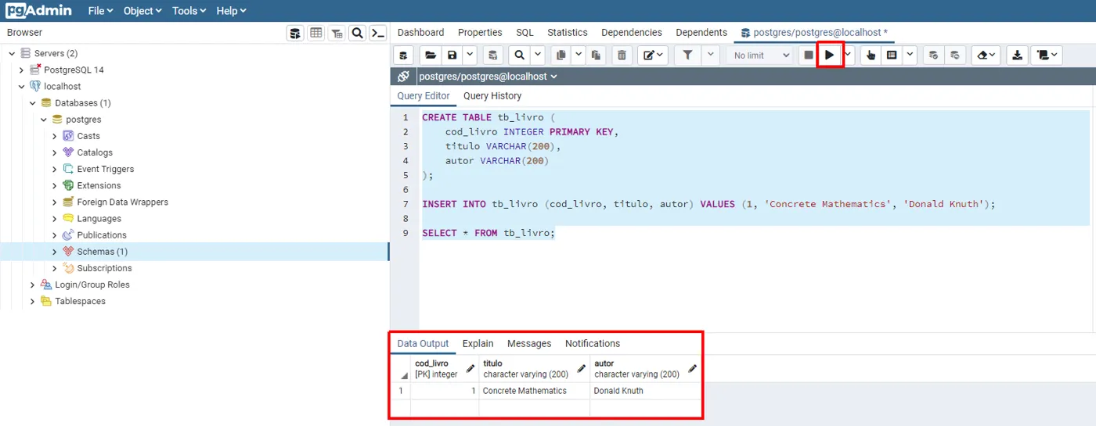
Task: Select the Catalogs tree item
Action: pos(95,152)
